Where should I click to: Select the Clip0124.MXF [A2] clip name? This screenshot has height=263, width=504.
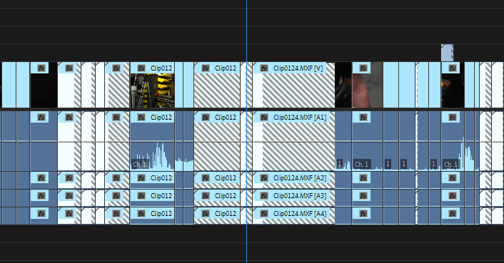coord(300,178)
